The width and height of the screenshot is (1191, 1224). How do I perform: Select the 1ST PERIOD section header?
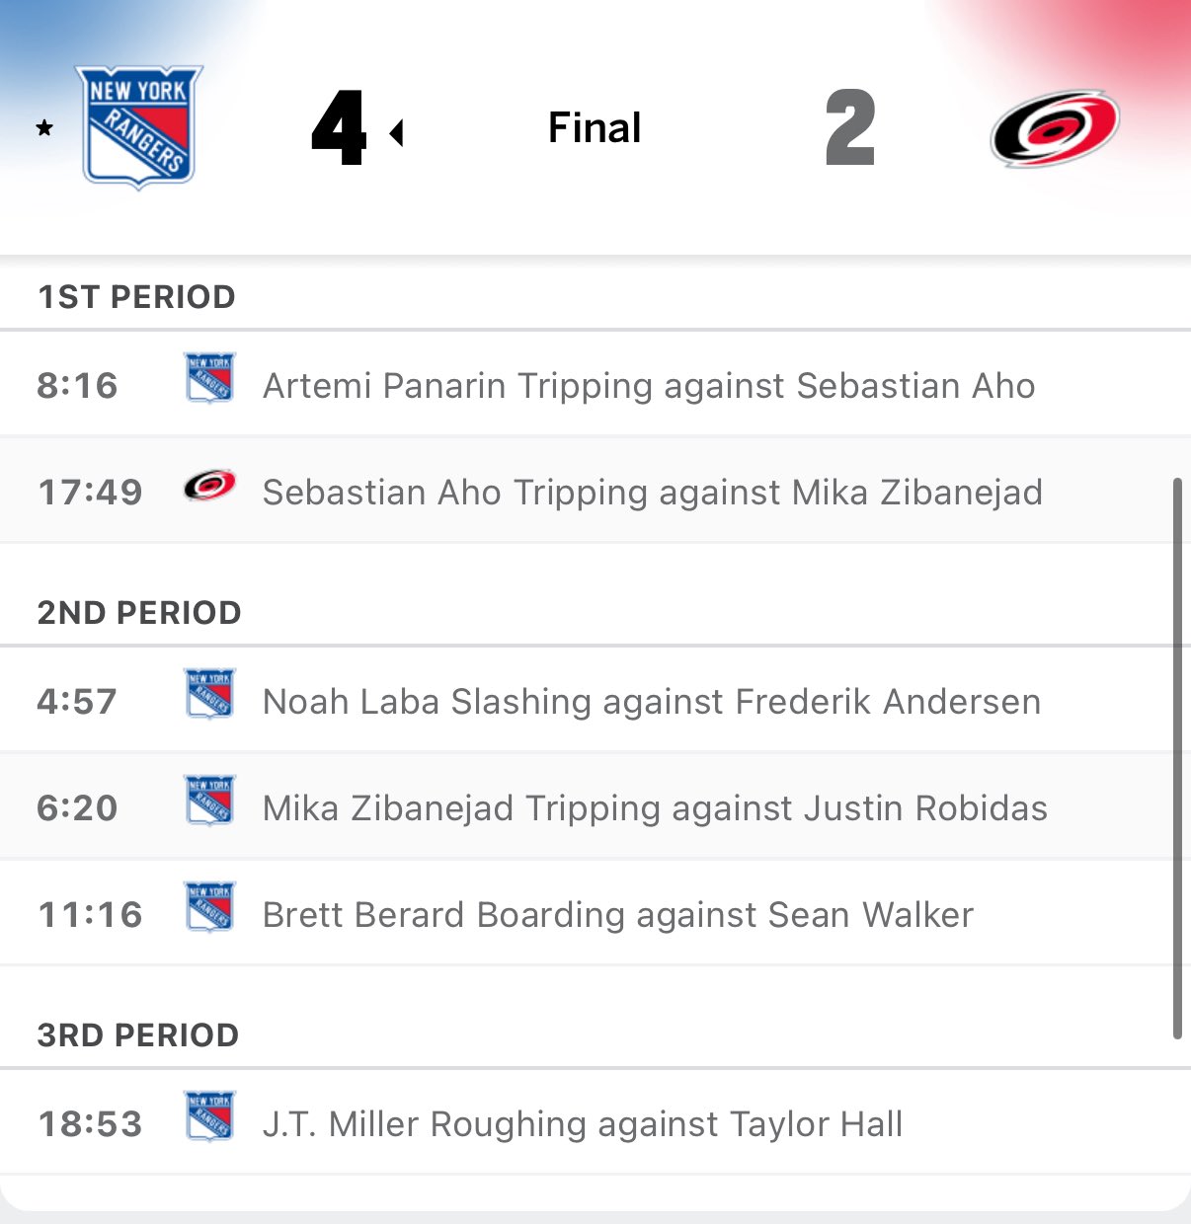136,297
